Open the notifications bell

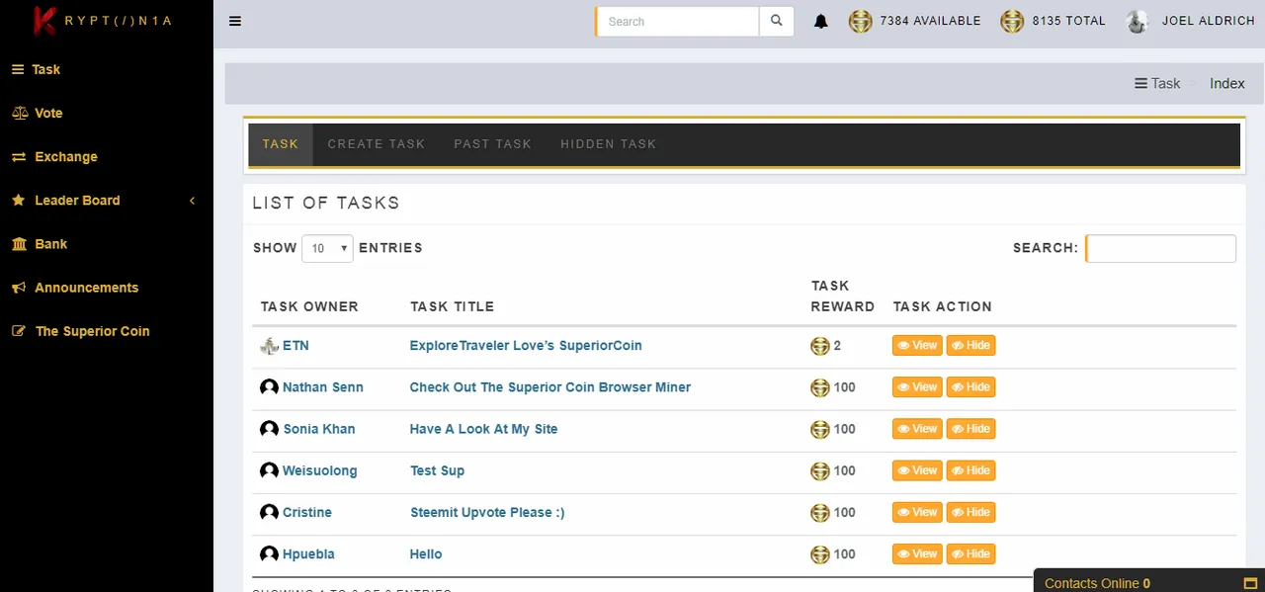pyautogui.click(x=821, y=21)
